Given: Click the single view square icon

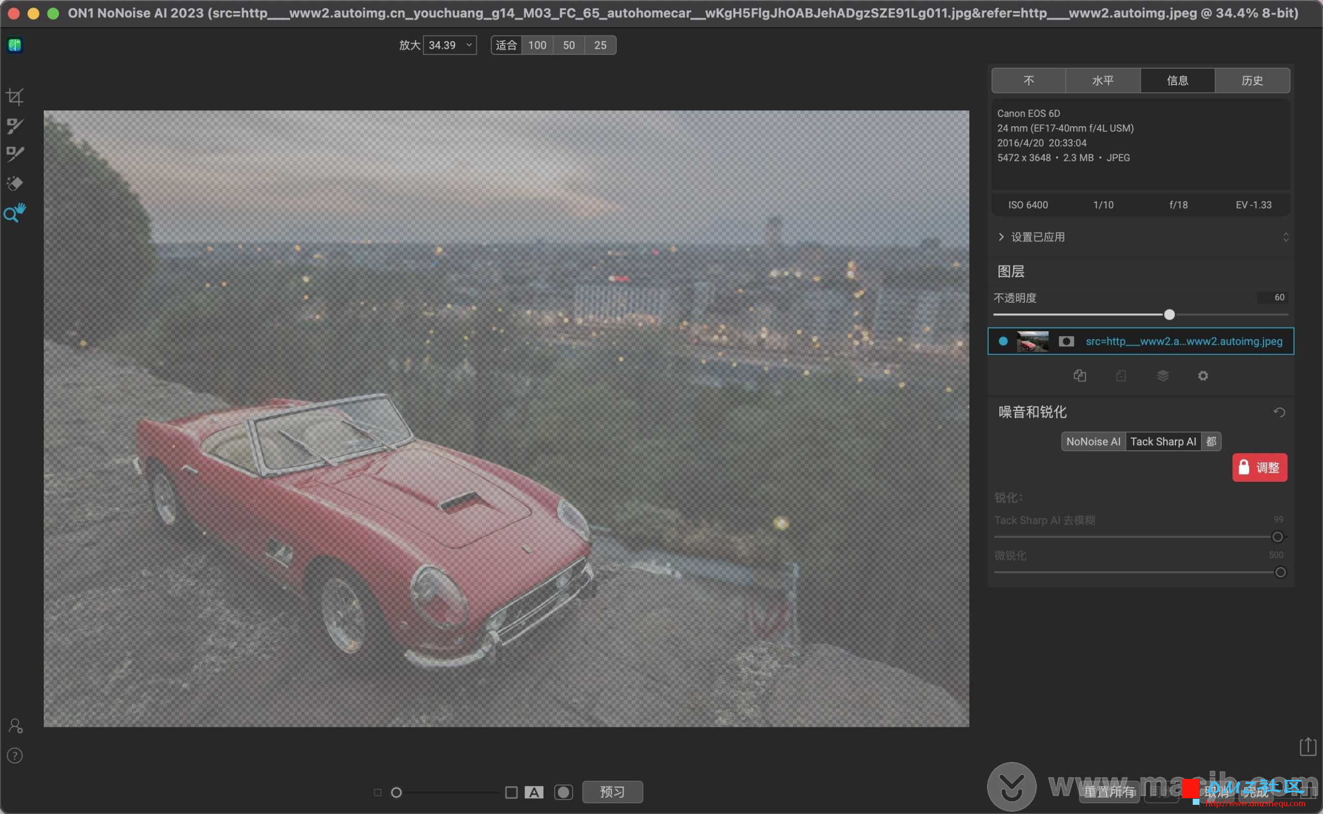Looking at the screenshot, I should click(511, 793).
